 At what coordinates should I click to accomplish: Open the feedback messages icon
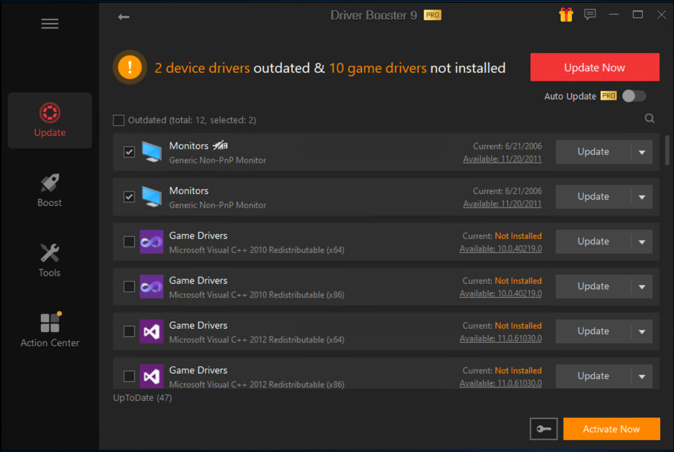(590, 15)
